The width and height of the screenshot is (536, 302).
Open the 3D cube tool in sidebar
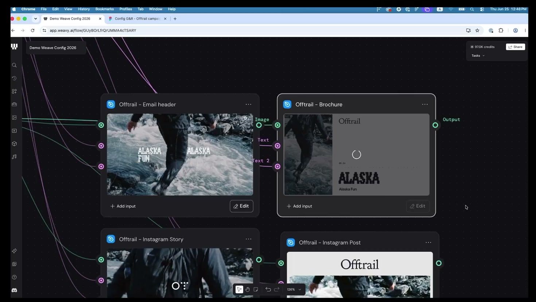[14, 144]
